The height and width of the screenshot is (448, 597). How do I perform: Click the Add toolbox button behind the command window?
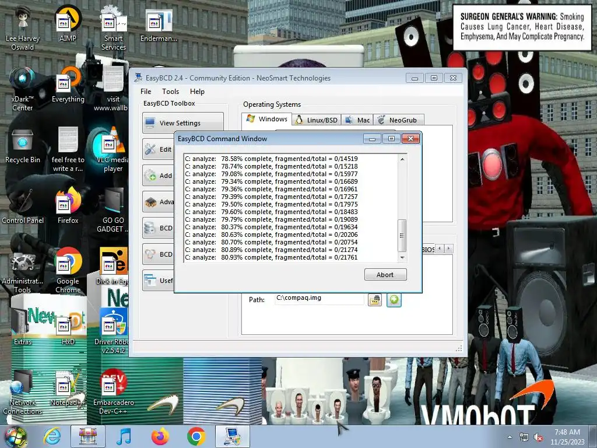159,175
